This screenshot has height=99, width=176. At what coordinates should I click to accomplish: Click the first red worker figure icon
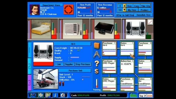click(60, 84)
